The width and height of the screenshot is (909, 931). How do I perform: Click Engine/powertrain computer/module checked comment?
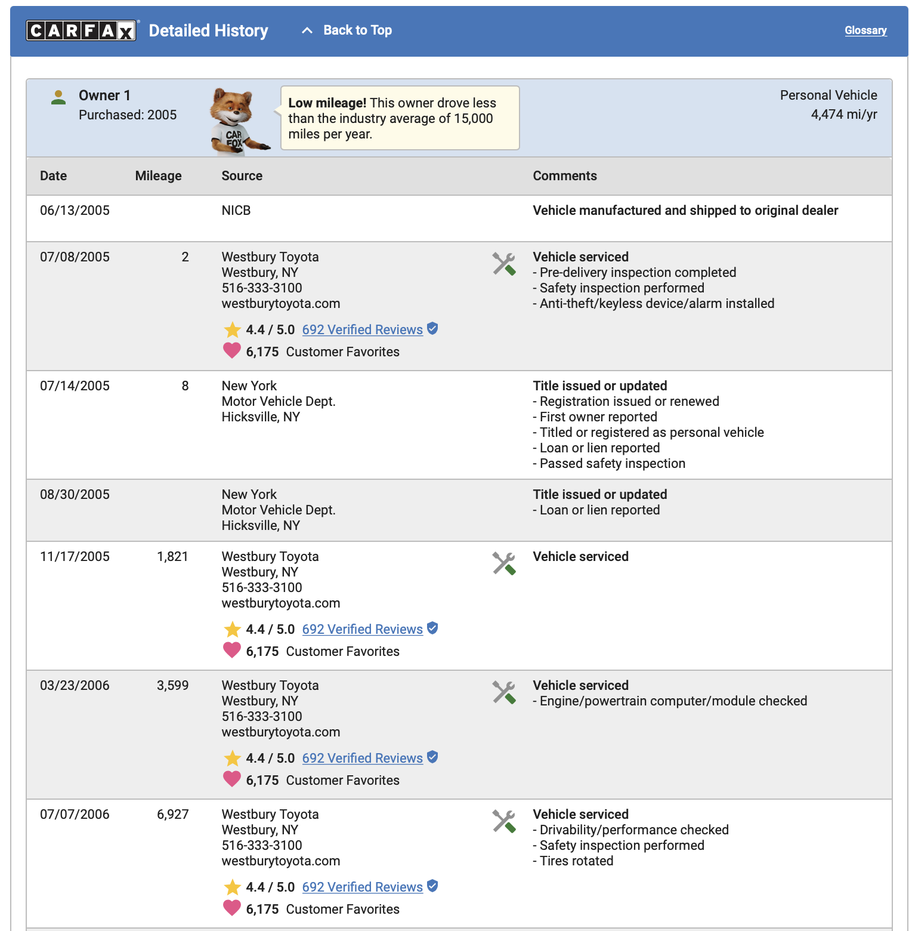[670, 701]
